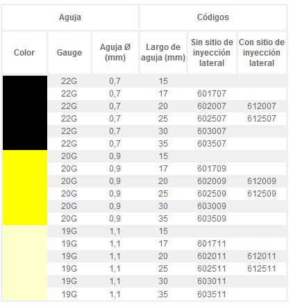Click Sin sitio de inyección lateral header

pyautogui.click(x=212, y=53)
